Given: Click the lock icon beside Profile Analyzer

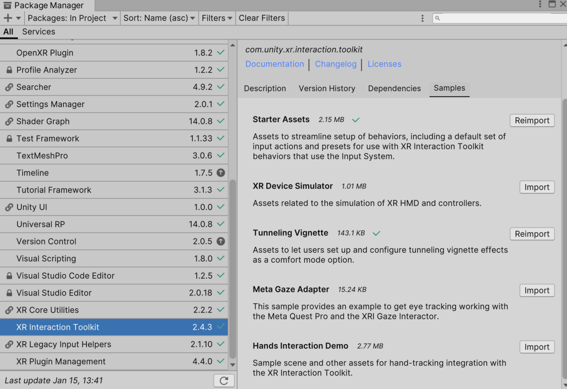Looking at the screenshot, I should point(9,70).
